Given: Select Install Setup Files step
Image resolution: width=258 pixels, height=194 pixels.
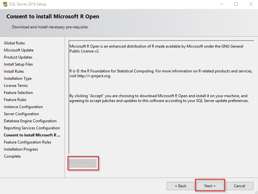Looking at the screenshot, I should click(x=18, y=64).
